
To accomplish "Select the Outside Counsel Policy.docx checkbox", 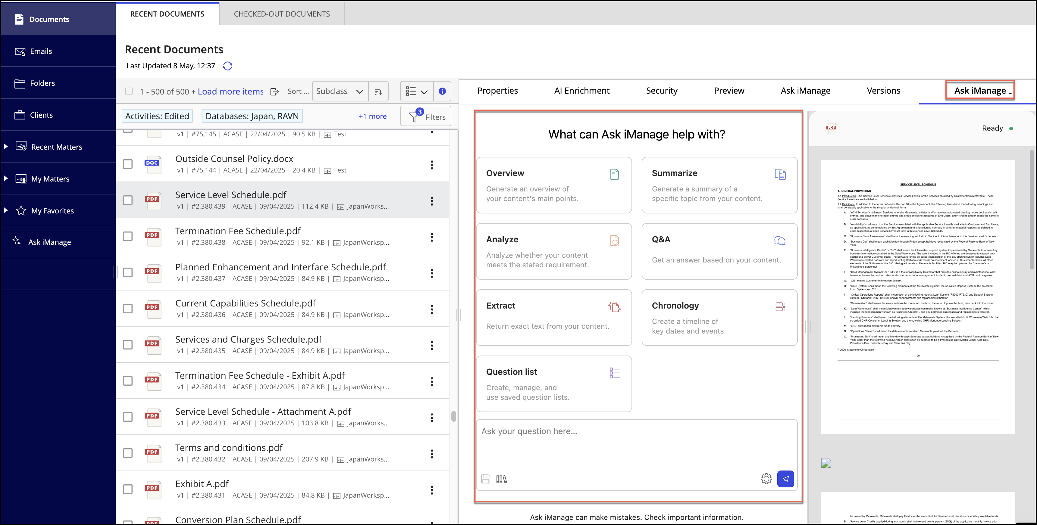I will click(128, 164).
